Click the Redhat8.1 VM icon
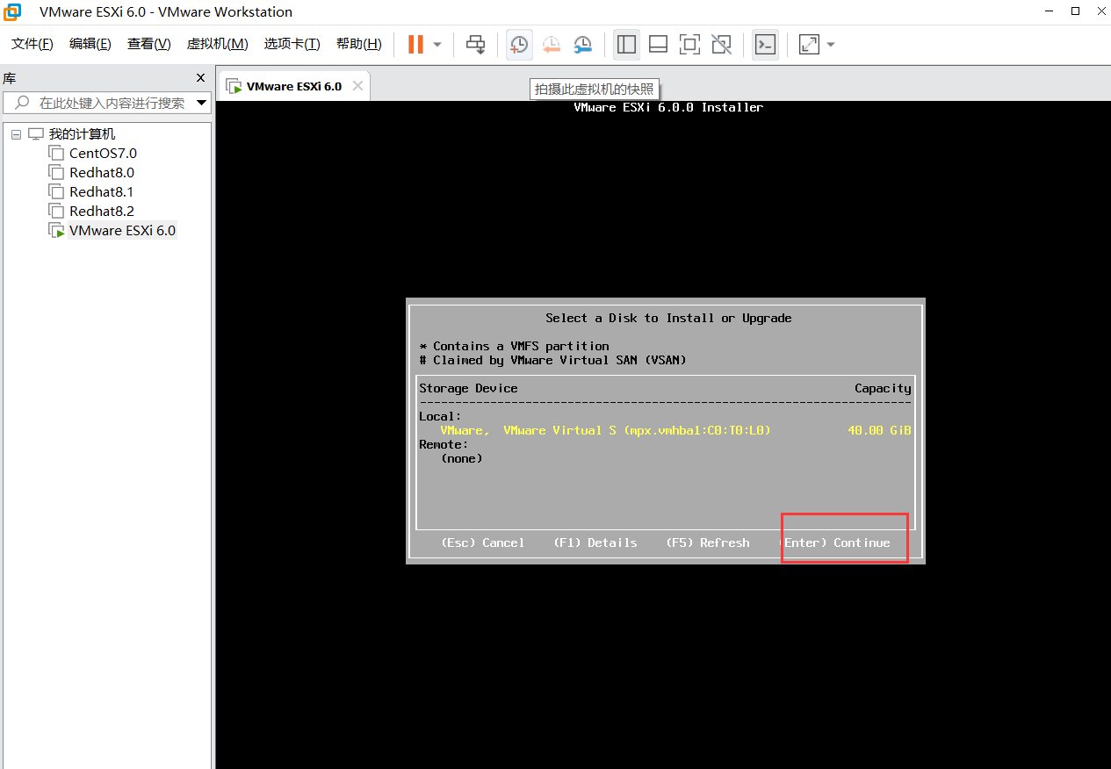 point(56,192)
